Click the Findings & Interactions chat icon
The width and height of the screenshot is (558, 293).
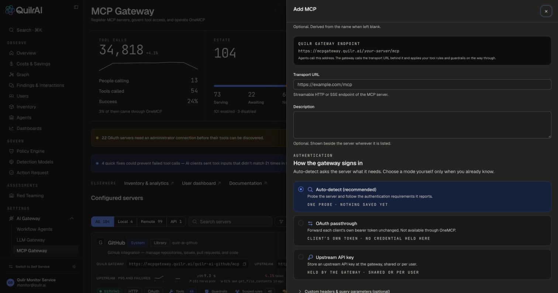coord(11,85)
